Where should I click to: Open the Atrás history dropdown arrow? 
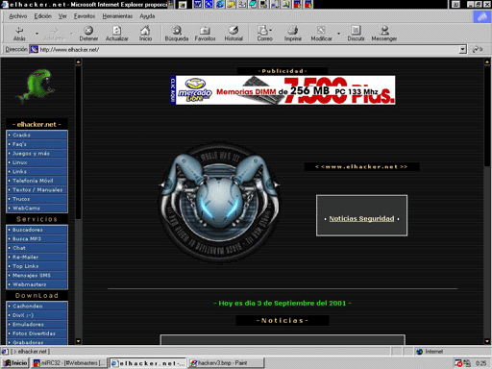37,34
